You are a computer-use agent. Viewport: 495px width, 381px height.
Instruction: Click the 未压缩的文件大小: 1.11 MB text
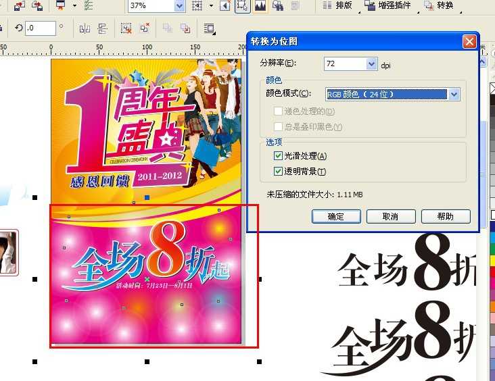tap(314, 195)
